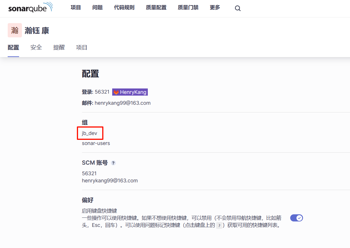
Task: Go to 问题 in the top navigation
Action: (x=97, y=8)
